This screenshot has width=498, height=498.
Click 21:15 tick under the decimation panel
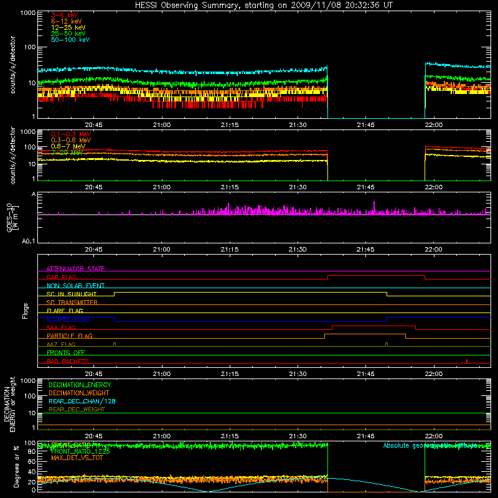[230, 436]
